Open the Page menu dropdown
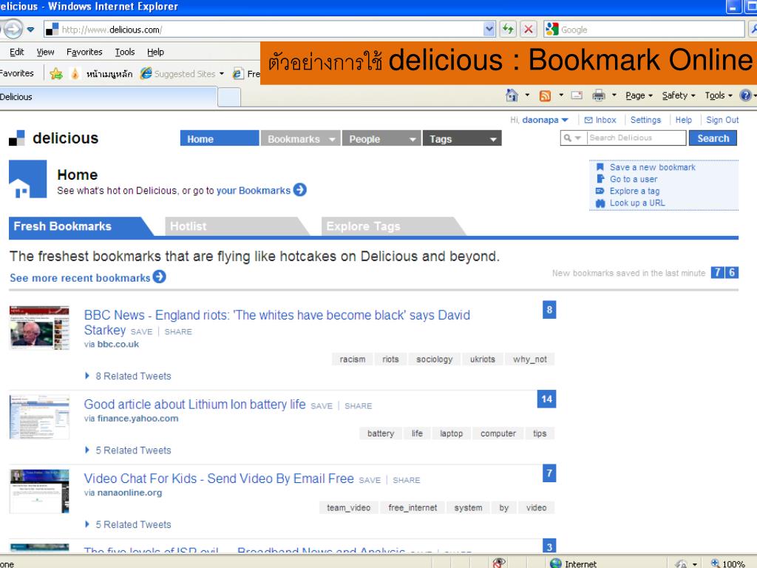The image size is (757, 568). point(639,95)
